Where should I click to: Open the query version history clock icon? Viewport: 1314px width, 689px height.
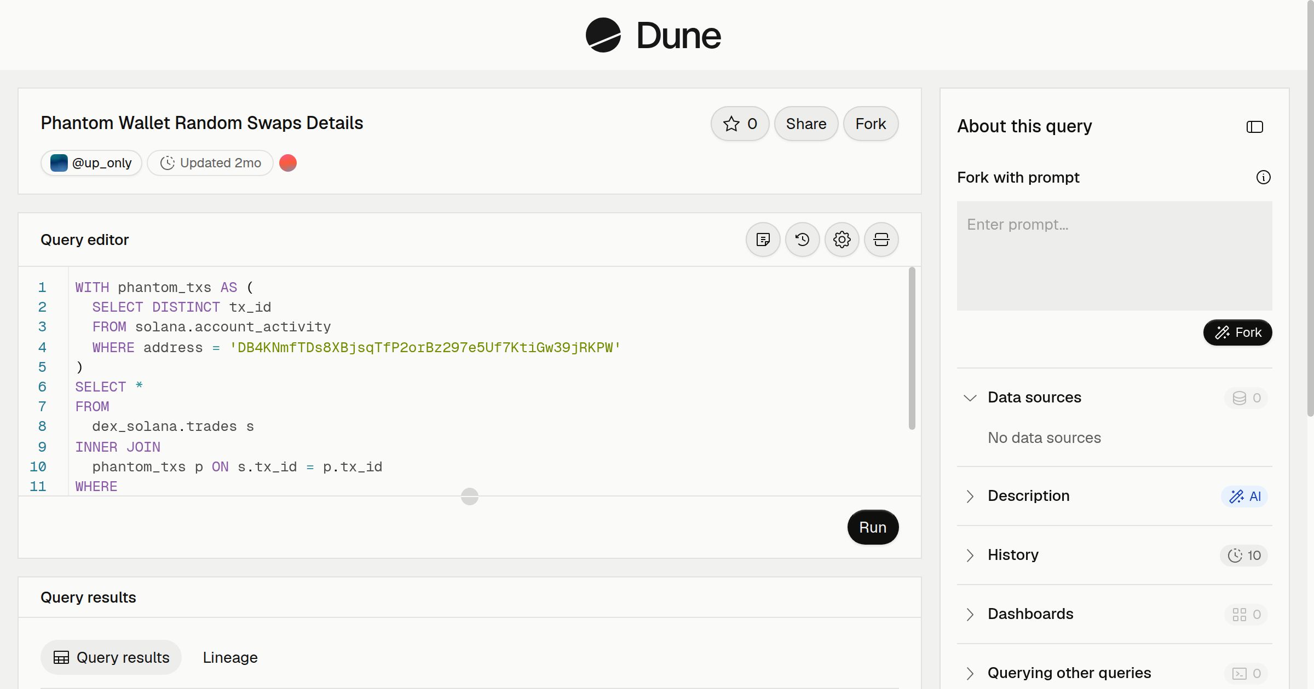(802, 240)
